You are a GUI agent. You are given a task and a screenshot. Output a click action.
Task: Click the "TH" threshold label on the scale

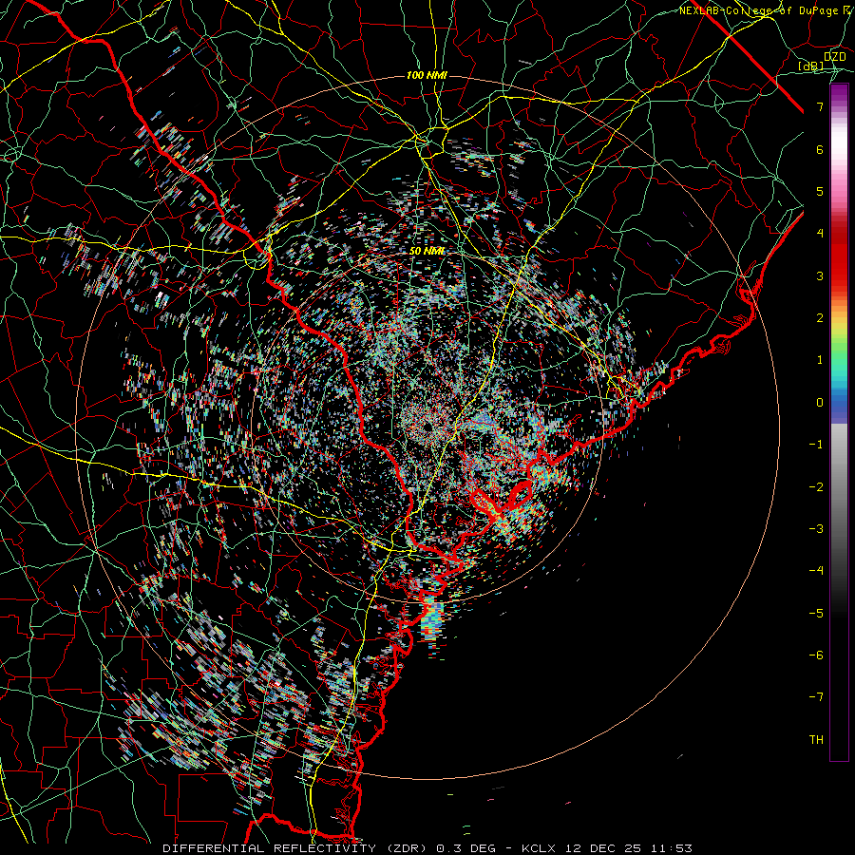tap(816, 739)
